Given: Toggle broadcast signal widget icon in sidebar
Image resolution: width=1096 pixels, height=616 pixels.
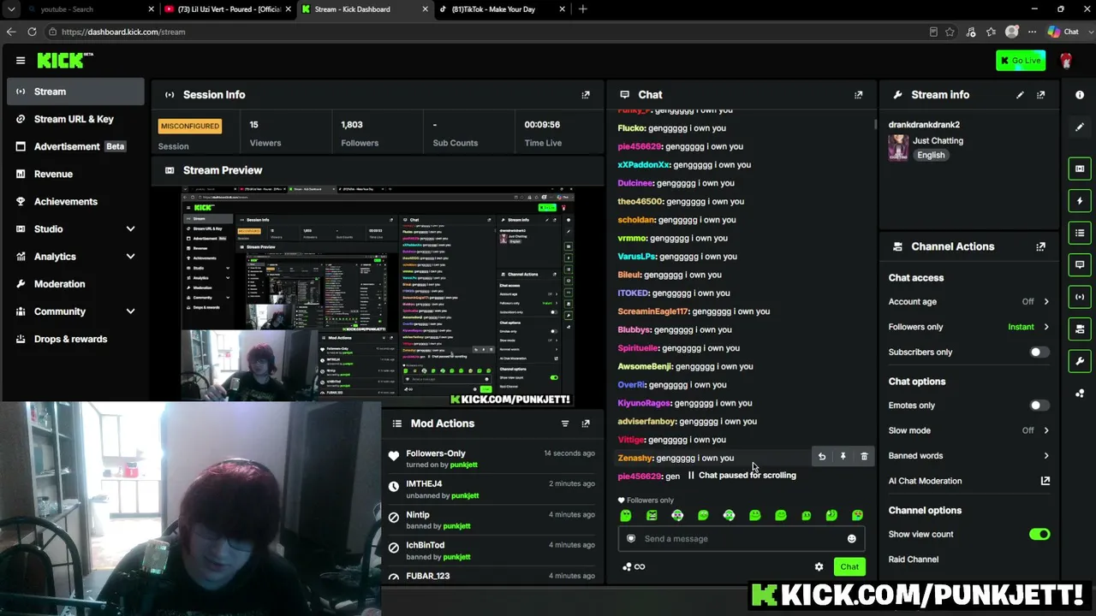Looking at the screenshot, I should [1080, 297].
